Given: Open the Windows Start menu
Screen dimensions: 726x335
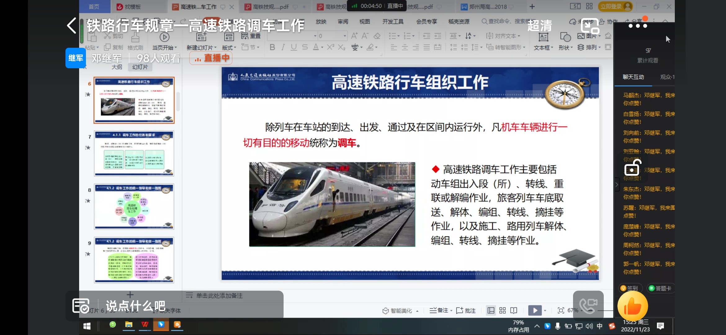Looking at the screenshot, I should (87, 326).
